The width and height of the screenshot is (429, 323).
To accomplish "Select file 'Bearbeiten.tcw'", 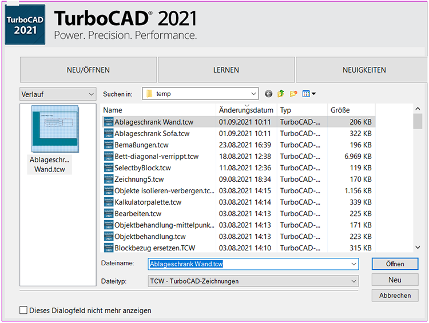I will pyautogui.click(x=138, y=214).
